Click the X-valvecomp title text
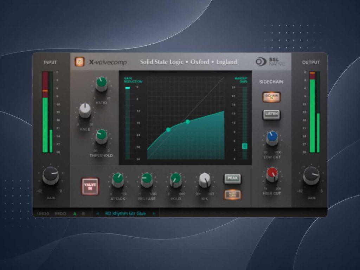 point(108,62)
